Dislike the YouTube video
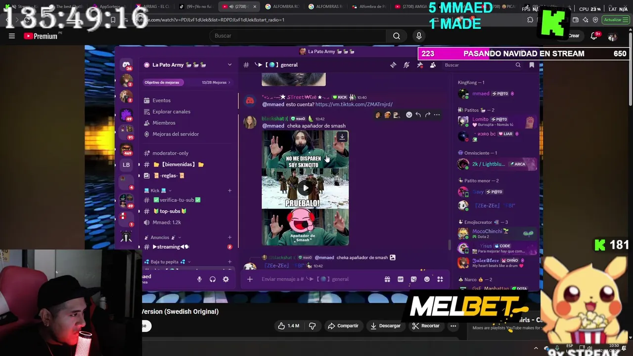The height and width of the screenshot is (356, 633). (312, 326)
